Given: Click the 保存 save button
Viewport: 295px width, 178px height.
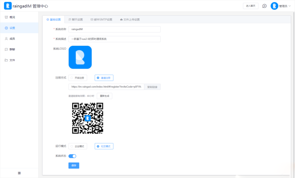Looking at the screenshot, I should coord(74,165).
